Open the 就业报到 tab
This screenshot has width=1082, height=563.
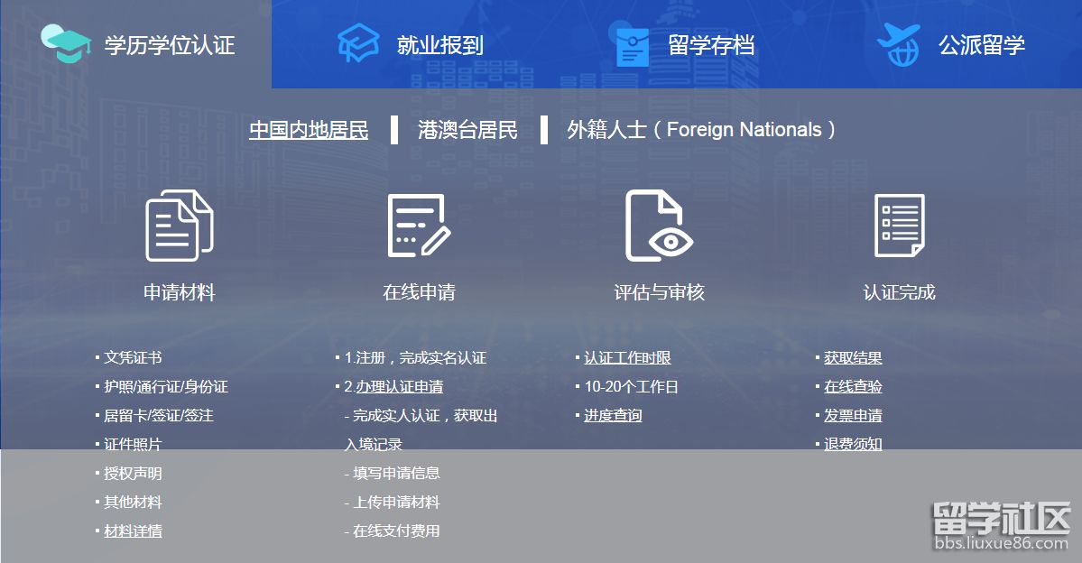[x=439, y=45]
